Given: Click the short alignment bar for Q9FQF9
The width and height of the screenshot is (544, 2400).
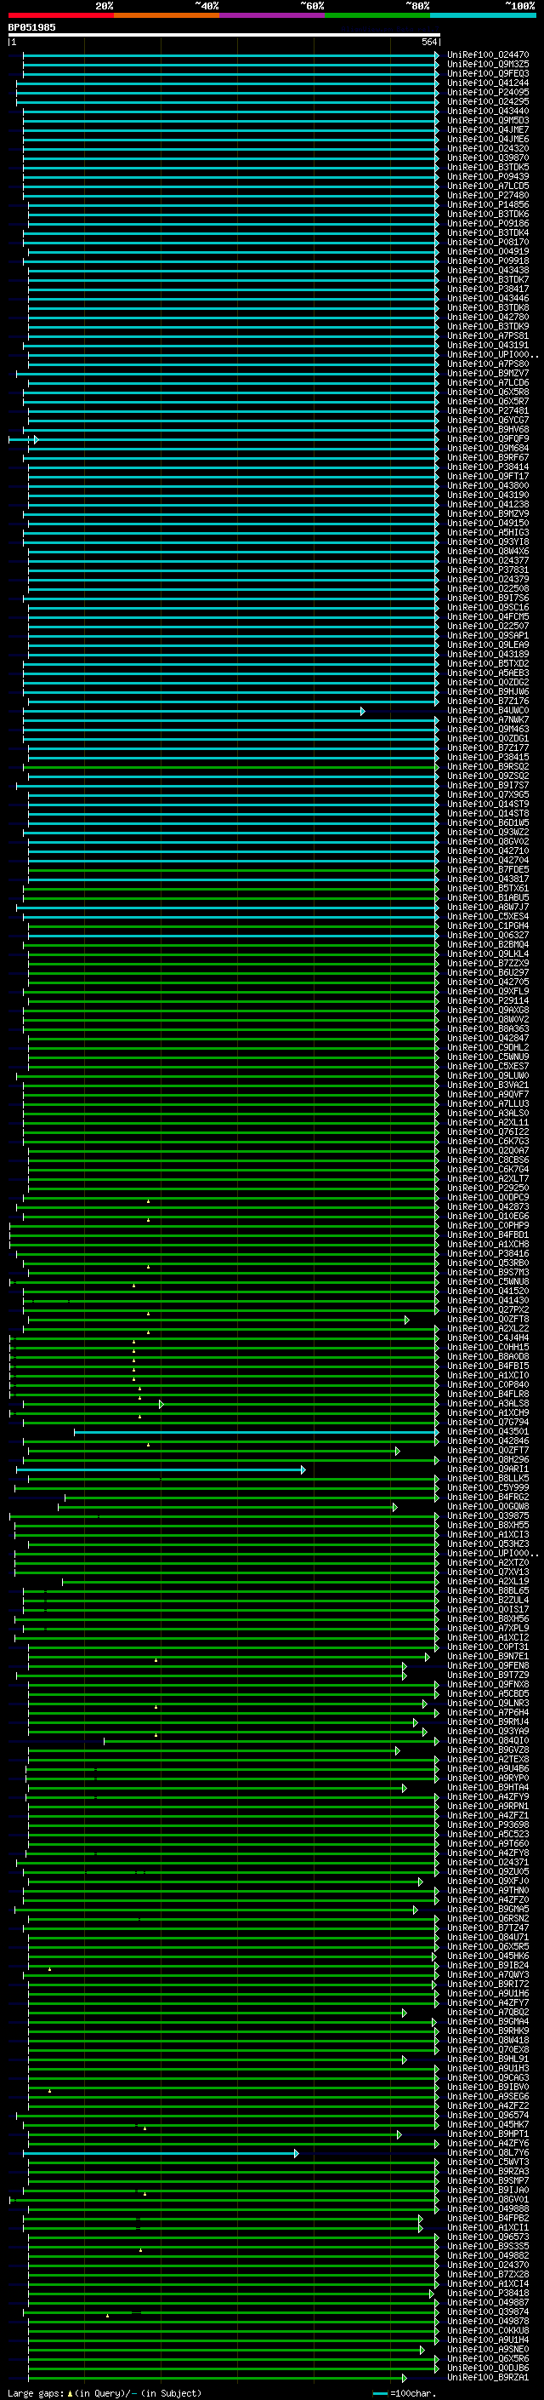Looking at the screenshot, I should pos(23,438).
